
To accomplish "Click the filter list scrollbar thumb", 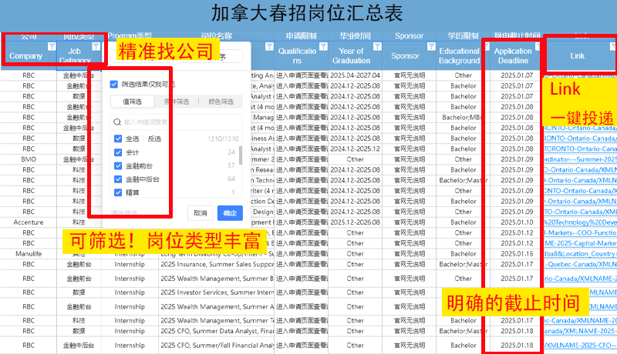I will pyautogui.click(x=241, y=155).
